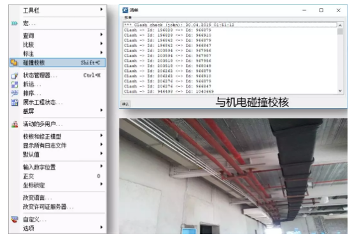Close the 清单 window
Viewport: 359px width, 236px height.
click(x=339, y=10)
